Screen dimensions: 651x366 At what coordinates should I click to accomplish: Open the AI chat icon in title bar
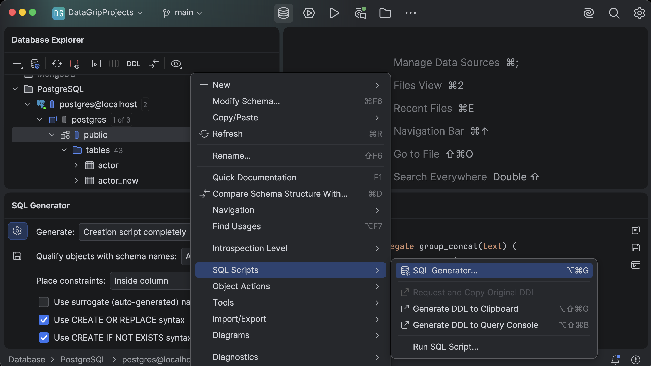tap(360, 13)
